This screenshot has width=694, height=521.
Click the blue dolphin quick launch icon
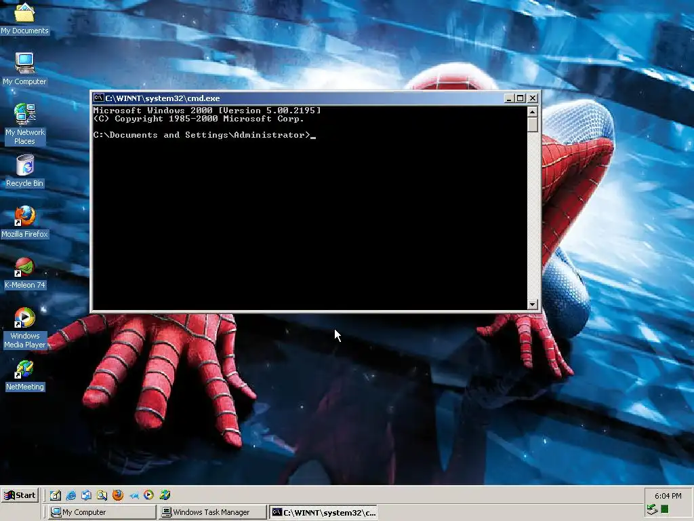tap(134, 495)
